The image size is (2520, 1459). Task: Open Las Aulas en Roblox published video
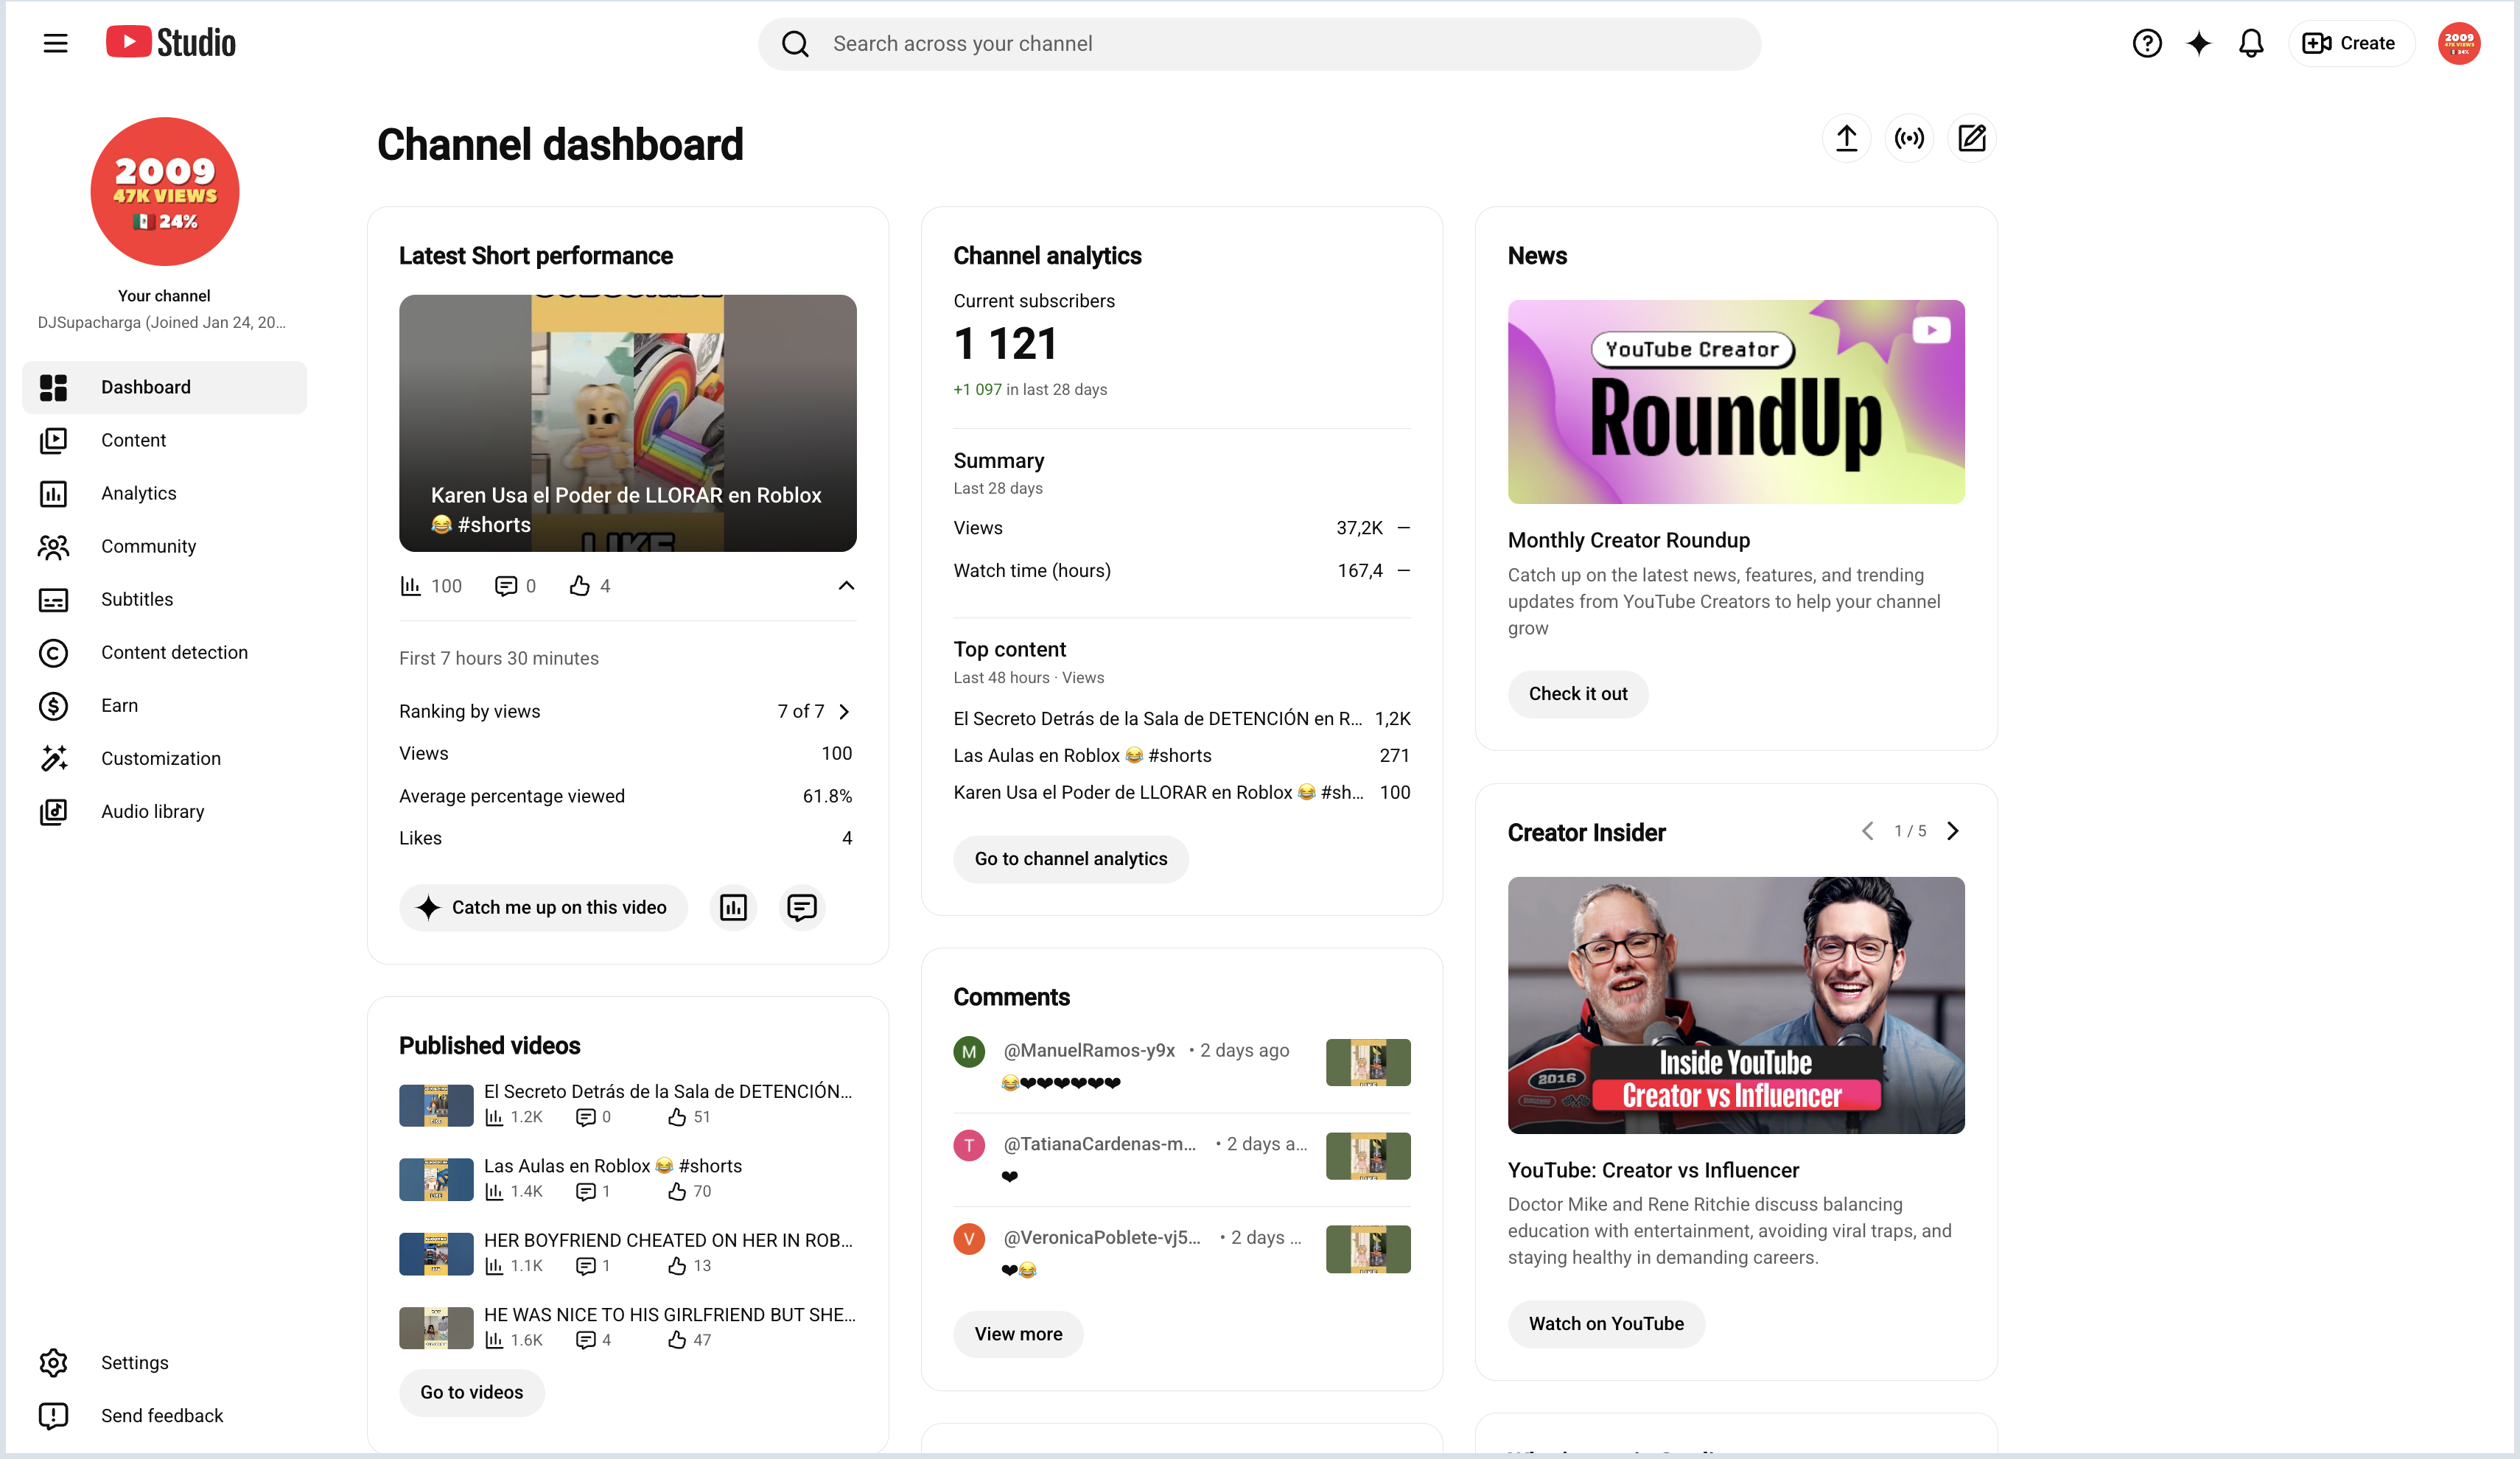[x=627, y=1178]
